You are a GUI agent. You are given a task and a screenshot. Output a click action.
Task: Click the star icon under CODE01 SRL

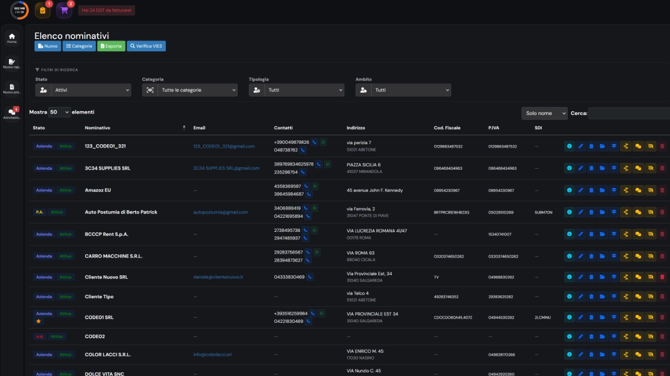point(38,321)
